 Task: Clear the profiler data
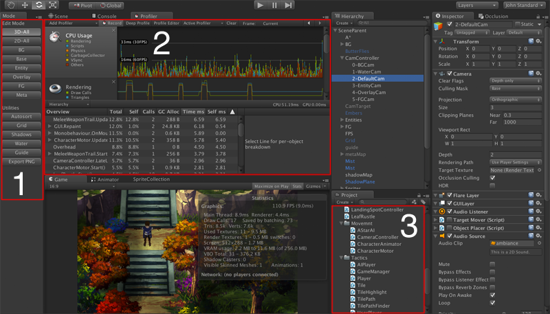(x=232, y=23)
